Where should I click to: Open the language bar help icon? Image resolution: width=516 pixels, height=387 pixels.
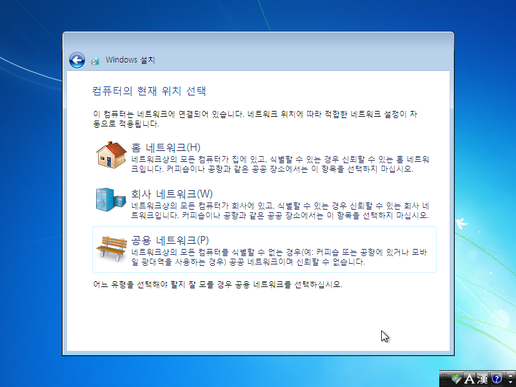(x=496, y=379)
